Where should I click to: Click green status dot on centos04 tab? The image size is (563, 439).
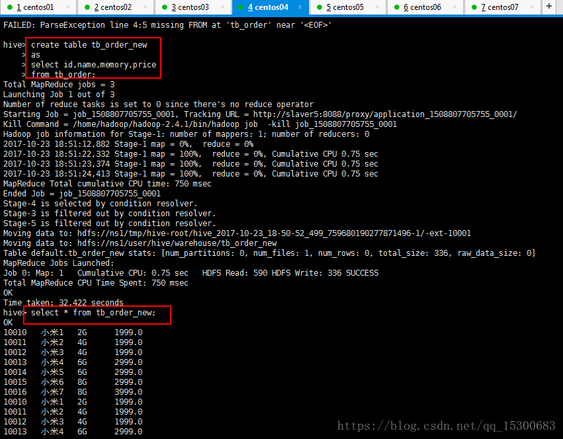[241, 7]
